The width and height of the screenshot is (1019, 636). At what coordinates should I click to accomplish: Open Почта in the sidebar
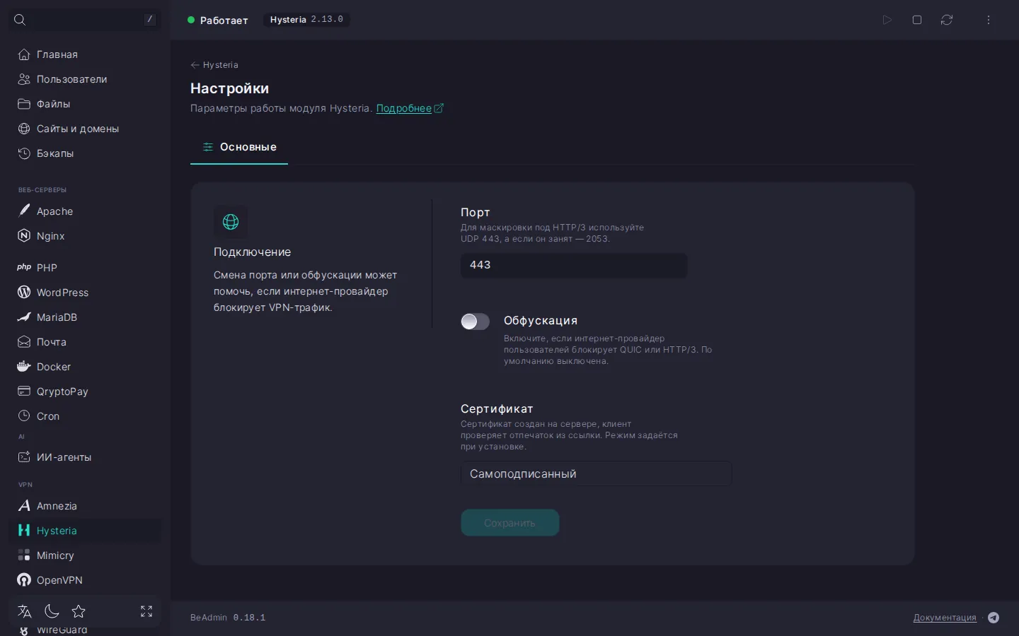85,342
